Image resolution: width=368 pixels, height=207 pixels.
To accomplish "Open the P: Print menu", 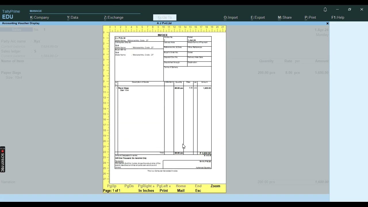I will (x=310, y=18).
